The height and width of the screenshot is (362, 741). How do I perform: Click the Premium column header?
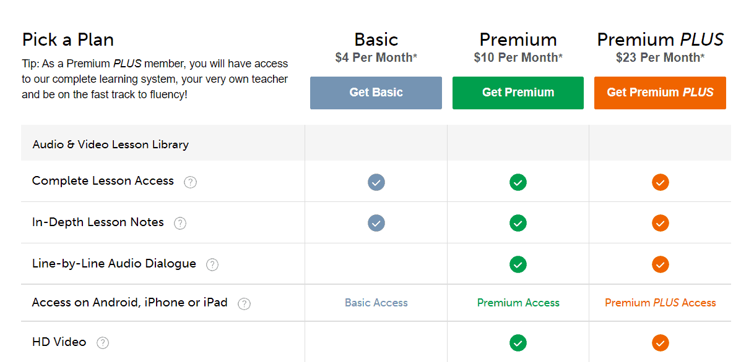tap(518, 40)
